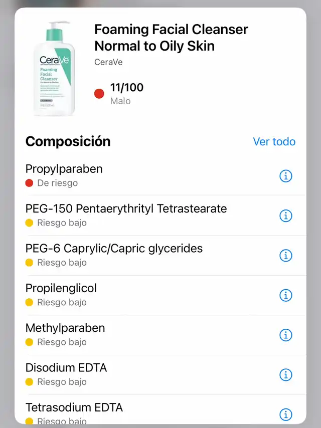Click the CeraVe brand name link

(x=108, y=62)
